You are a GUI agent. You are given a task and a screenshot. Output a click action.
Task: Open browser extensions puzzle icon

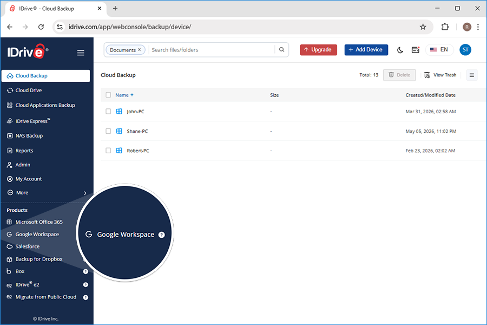445,27
